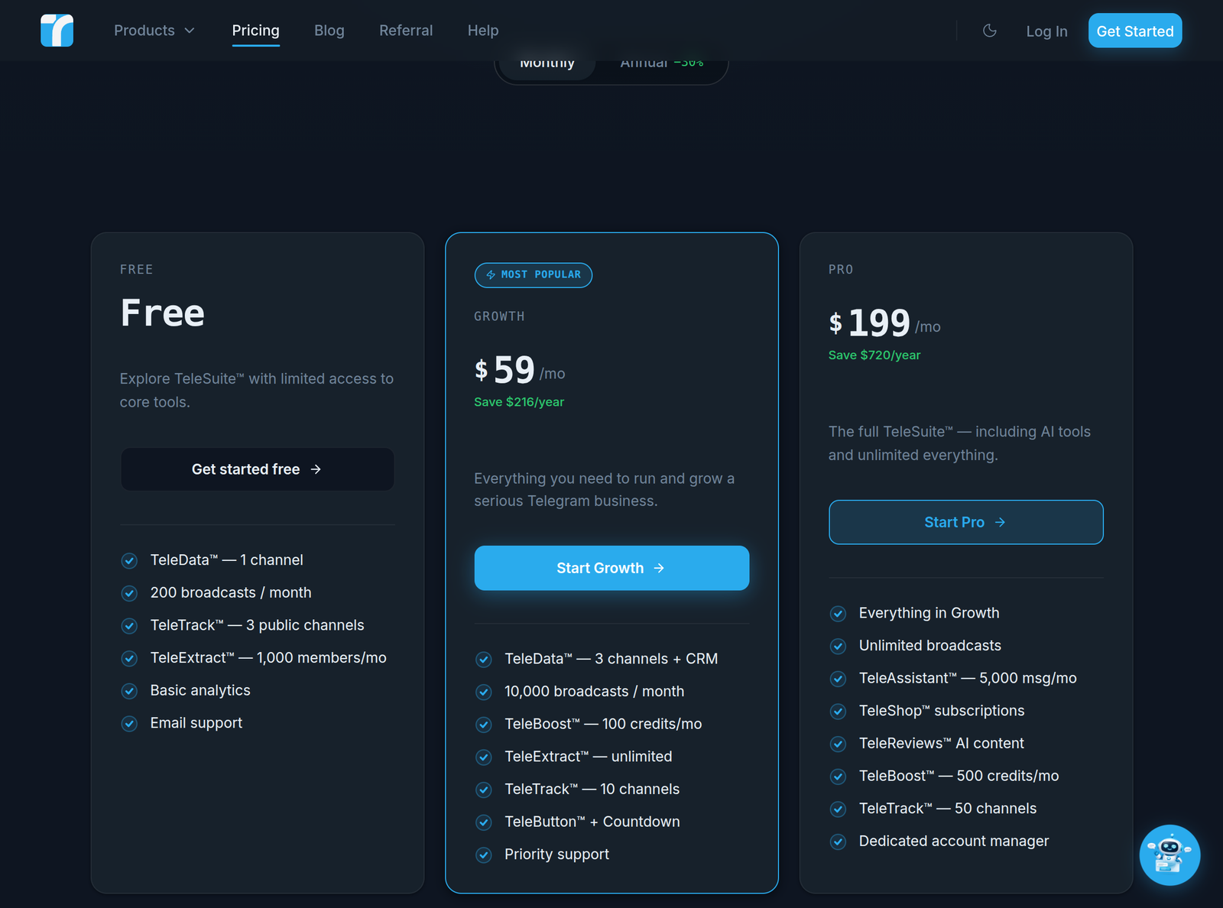Click checkmark beside Dedicated account manager
Viewport: 1223px width, 908px height.
[839, 842]
